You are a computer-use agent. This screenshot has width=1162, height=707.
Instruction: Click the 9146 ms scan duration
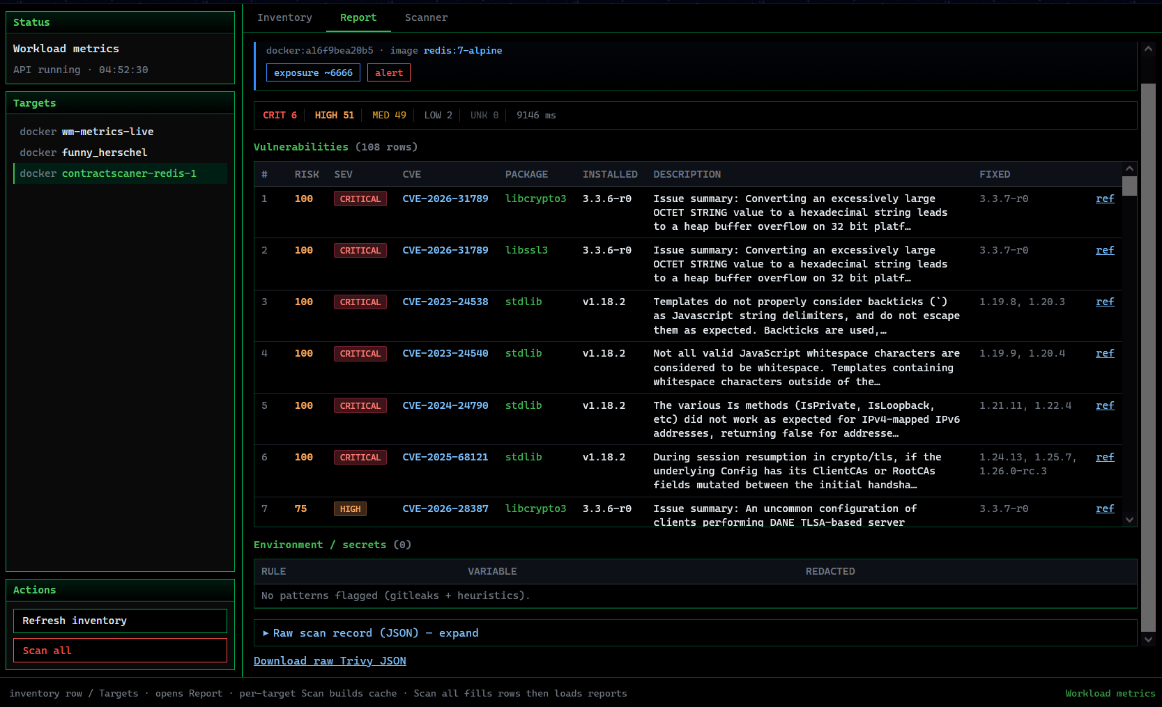536,115
